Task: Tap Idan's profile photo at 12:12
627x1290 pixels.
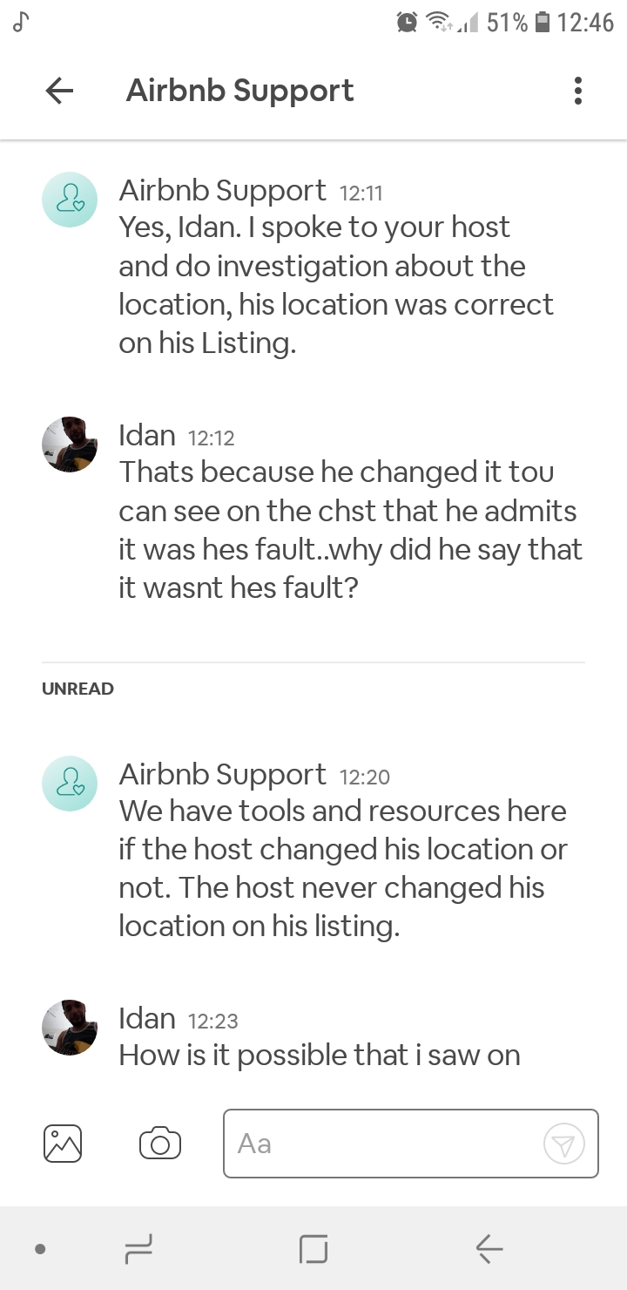Action: coord(70,444)
